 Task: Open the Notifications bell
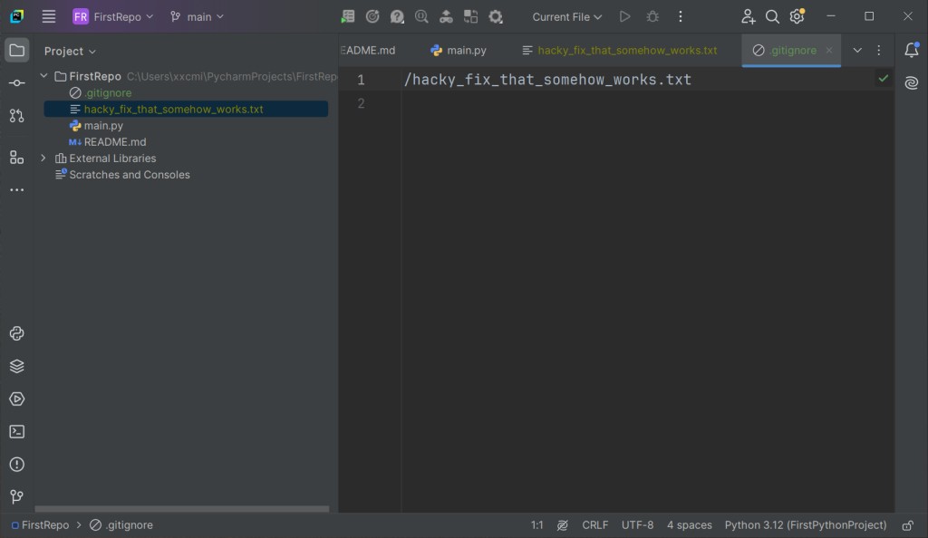point(911,51)
